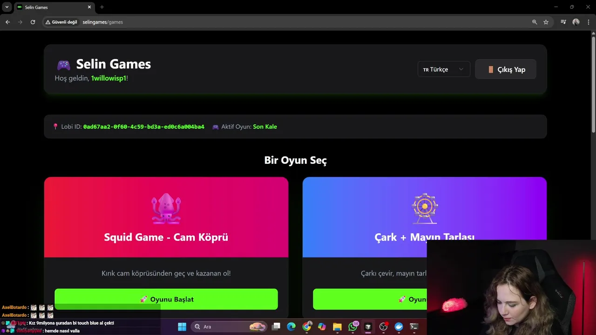596x335 pixels.
Task: Open the media control music-note icon
Action: [563, 22]
